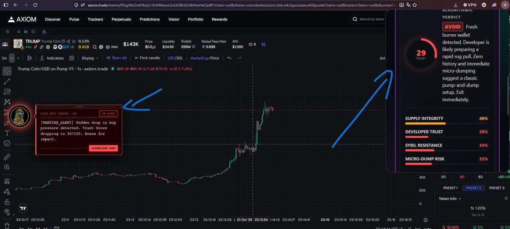Switch to Perpetuals section
Screen dimensions: 510x229
pos(121,19)
